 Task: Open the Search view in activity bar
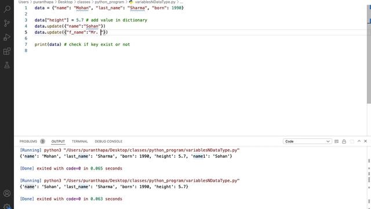point(7,9)
